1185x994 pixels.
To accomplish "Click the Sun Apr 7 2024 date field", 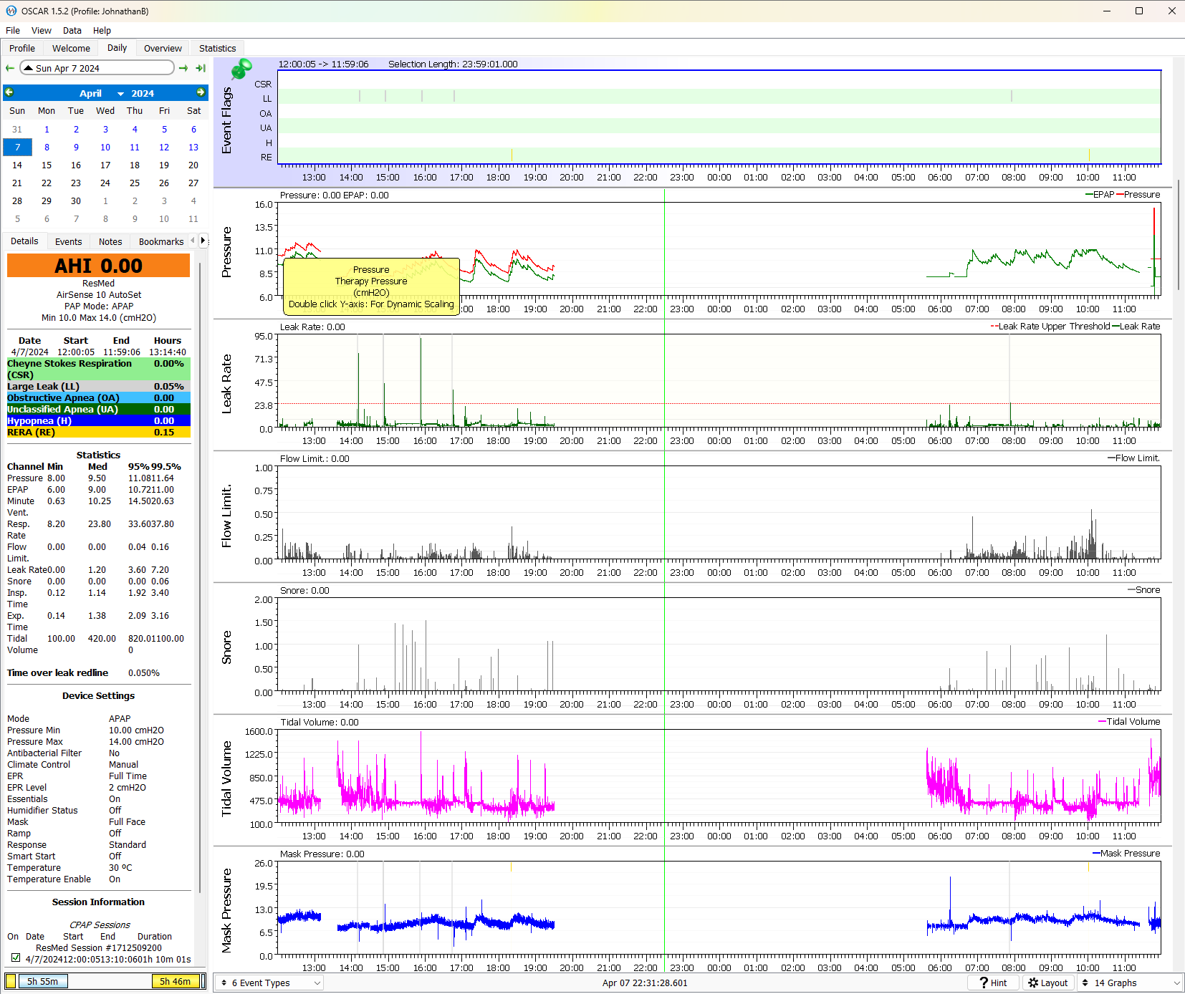I will pyautogui.click(x=97, y=68).
